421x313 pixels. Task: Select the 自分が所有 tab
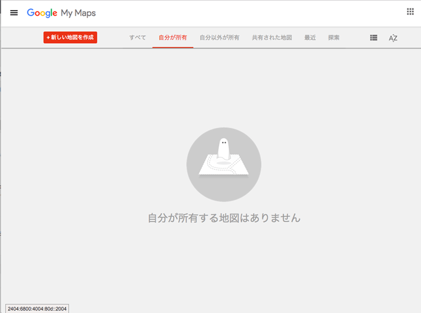pyautogui.click(x=173, y=38)
